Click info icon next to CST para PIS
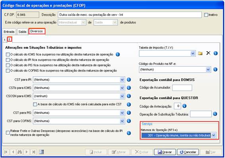This screenshot has width=225, height=158. coord(129,113)
